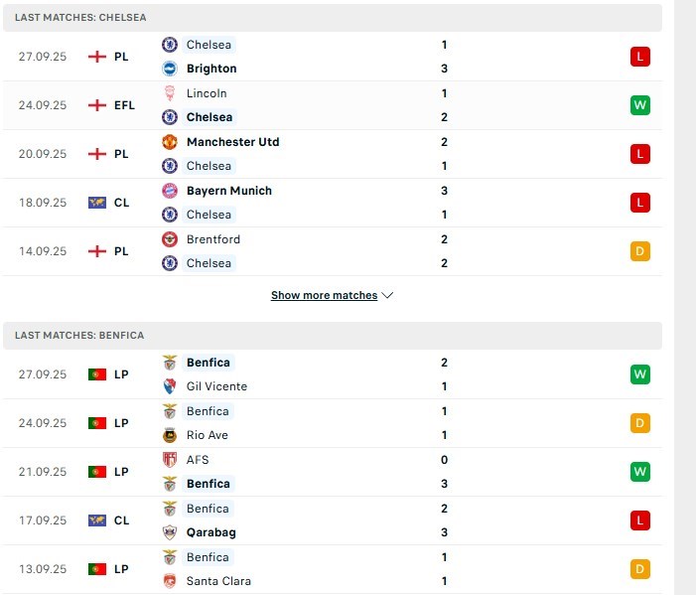Expand the Show more matches chevron
Viewport: 696px width, 595px height.
[387, 295]
